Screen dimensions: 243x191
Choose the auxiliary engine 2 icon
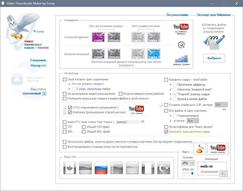[x=154, y=54]
